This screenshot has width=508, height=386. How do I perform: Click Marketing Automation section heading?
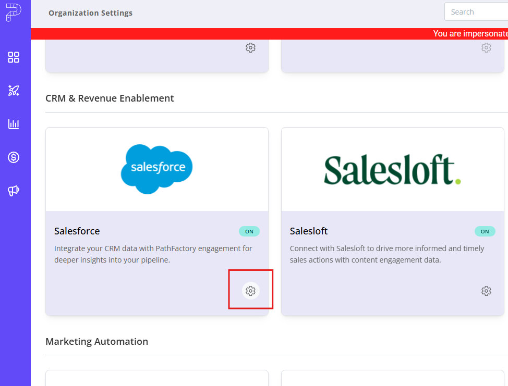[x=96, y=341]
